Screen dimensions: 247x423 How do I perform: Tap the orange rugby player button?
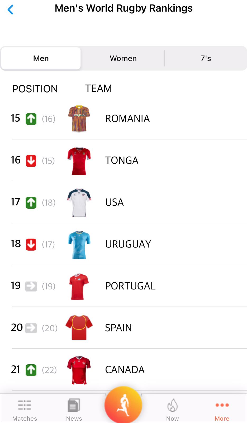123,405
